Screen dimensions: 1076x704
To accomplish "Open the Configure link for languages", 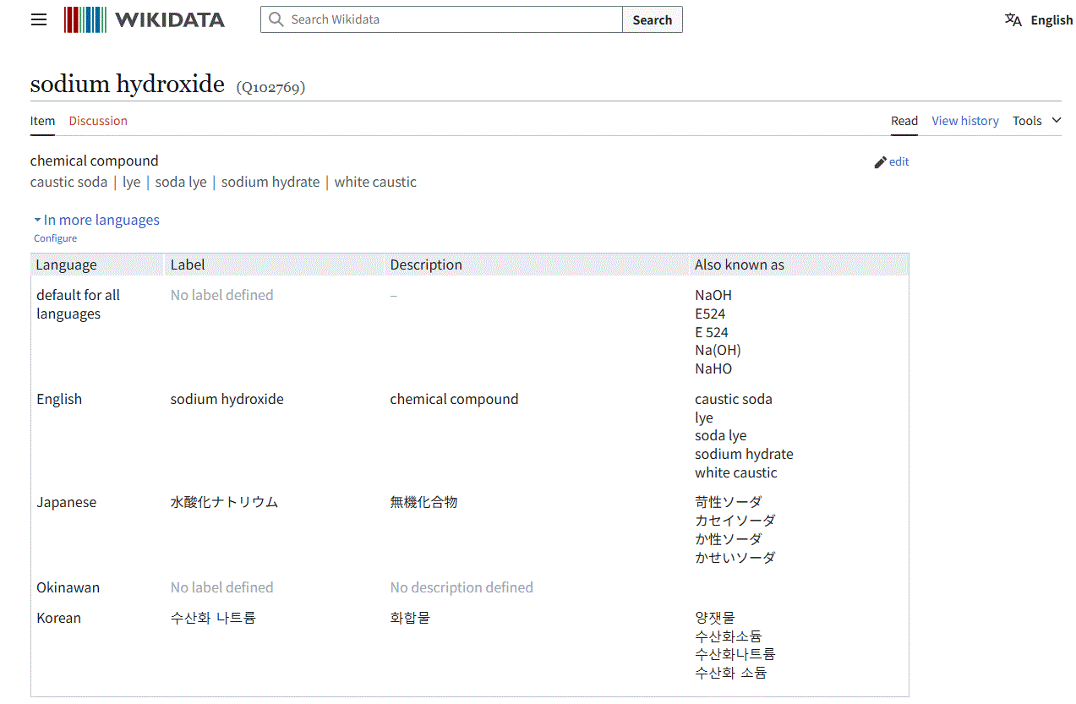I will coord(55,237).
